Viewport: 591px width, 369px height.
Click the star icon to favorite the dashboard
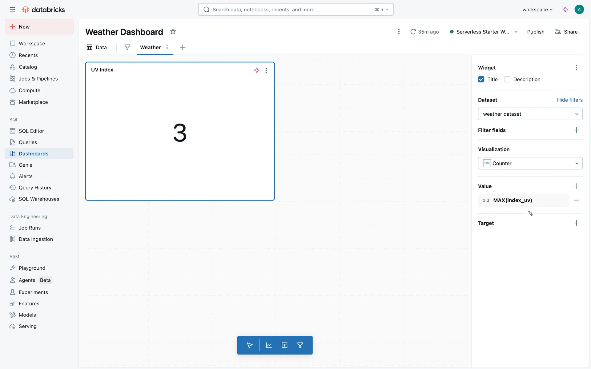(173, 32)
